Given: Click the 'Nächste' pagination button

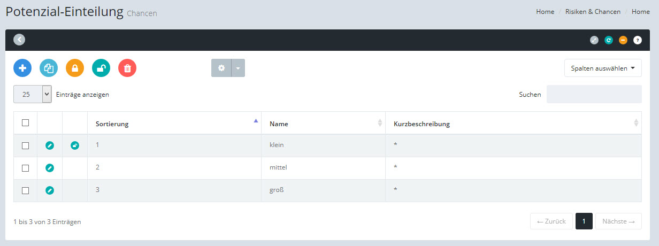Looking at the screenshot, I should [x=618, y=221].
